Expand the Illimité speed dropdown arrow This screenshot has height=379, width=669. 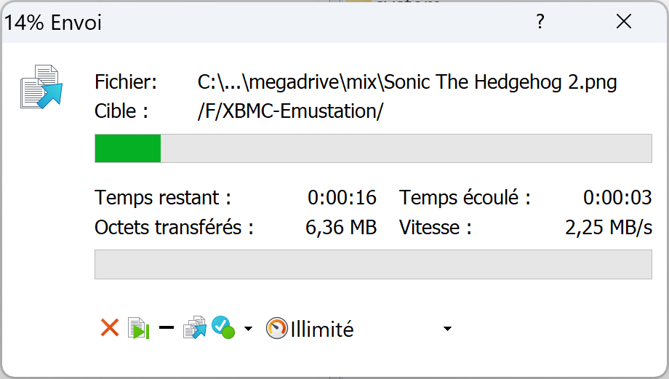click(x=447, y=329)
